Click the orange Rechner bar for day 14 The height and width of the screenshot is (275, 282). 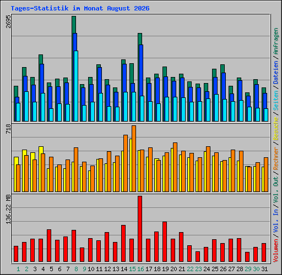[126, 163]
